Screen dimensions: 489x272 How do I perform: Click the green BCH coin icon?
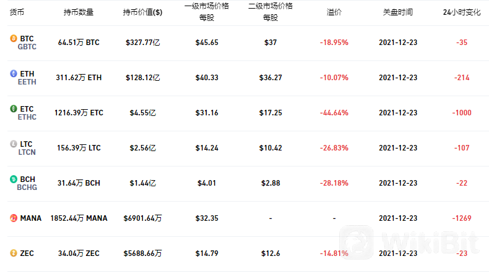pyautogui.click(x=13, y=179)
